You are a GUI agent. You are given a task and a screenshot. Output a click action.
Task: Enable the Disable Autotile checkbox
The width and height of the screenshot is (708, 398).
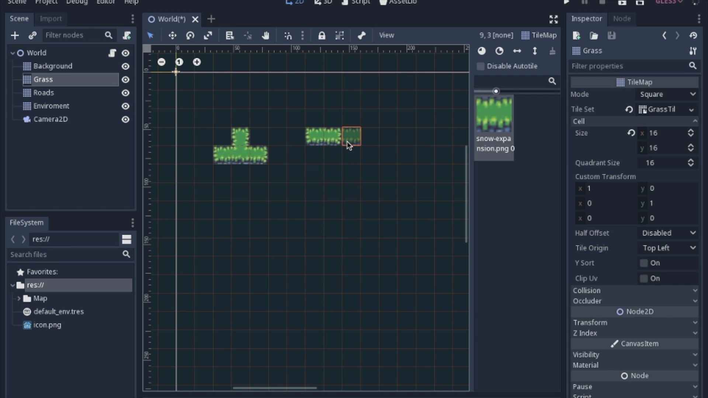coord(480,66)
